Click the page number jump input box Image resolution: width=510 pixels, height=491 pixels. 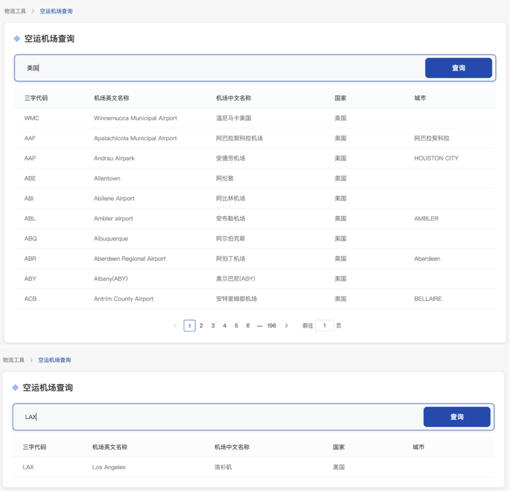point(324,326)
